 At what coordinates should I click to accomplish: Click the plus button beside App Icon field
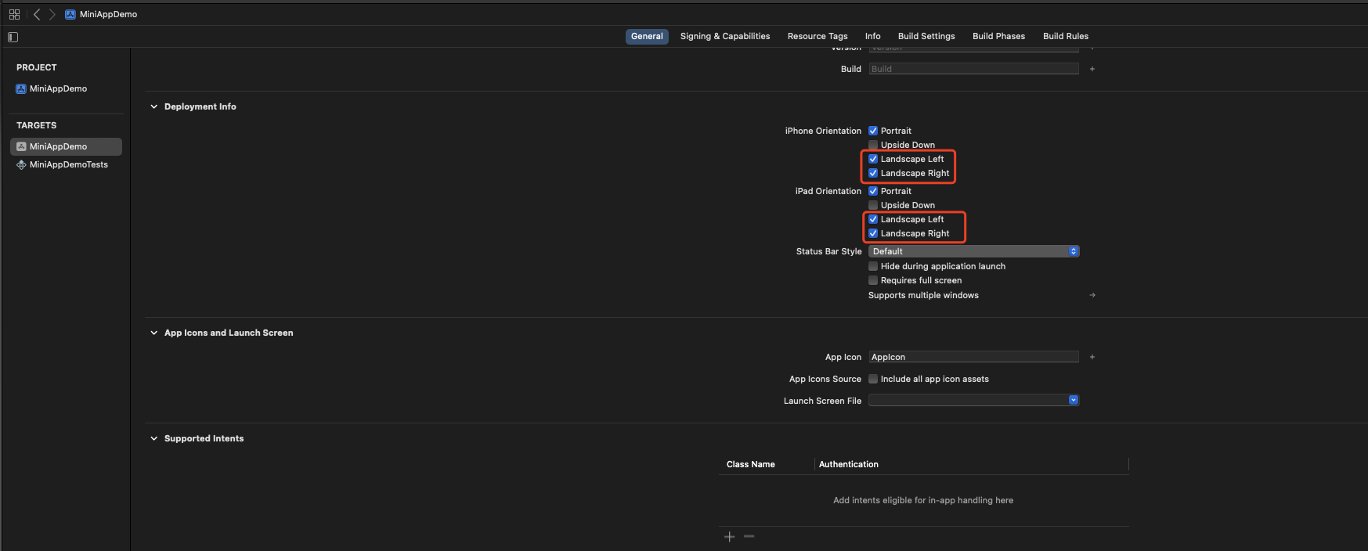[x=1092, y=357]
